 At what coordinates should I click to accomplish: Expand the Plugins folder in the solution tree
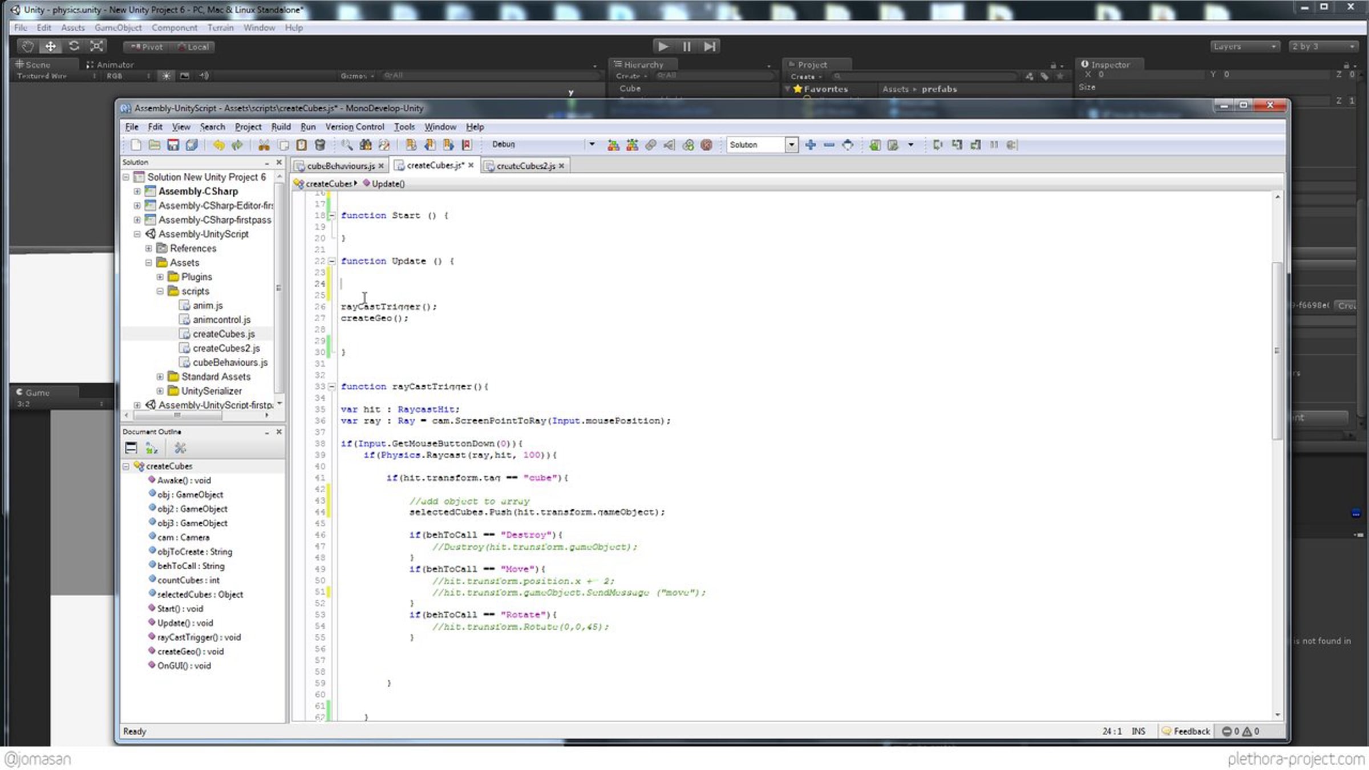(x=160, y=277)
